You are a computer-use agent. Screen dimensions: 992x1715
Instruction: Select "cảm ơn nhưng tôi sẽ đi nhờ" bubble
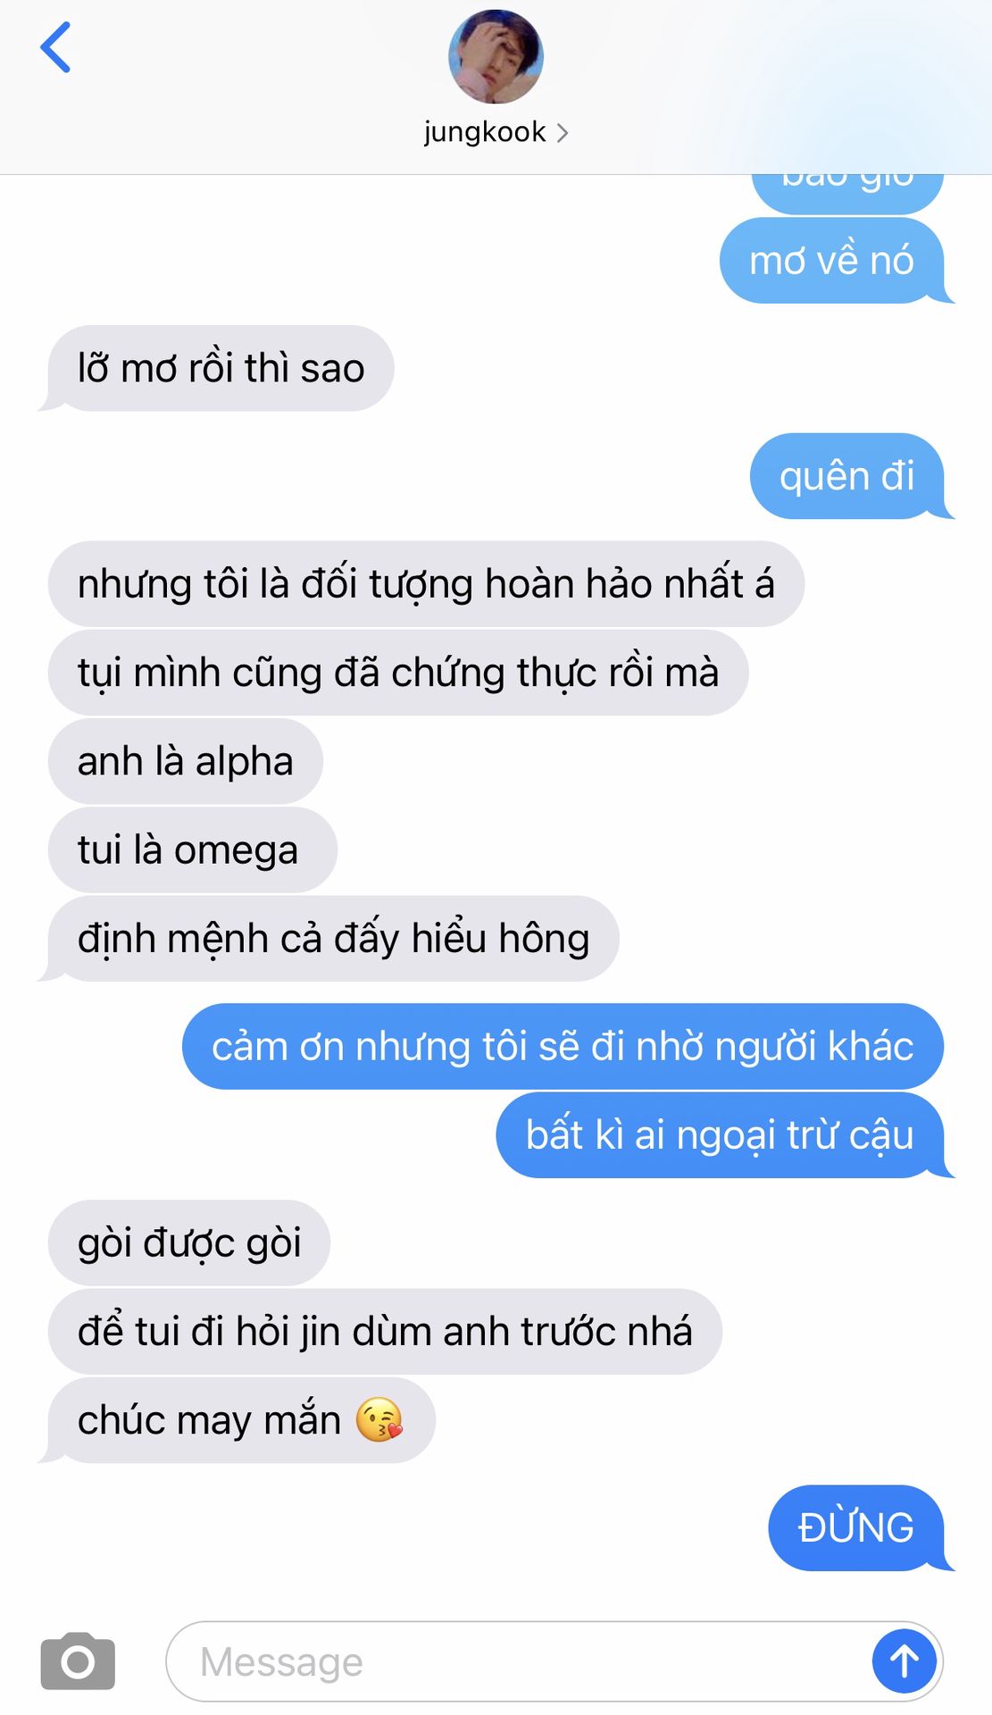(x=563, y=1046)
